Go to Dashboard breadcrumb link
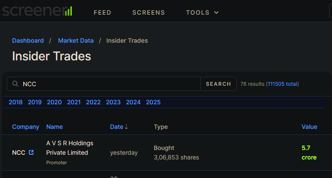 tap(28, 41)
